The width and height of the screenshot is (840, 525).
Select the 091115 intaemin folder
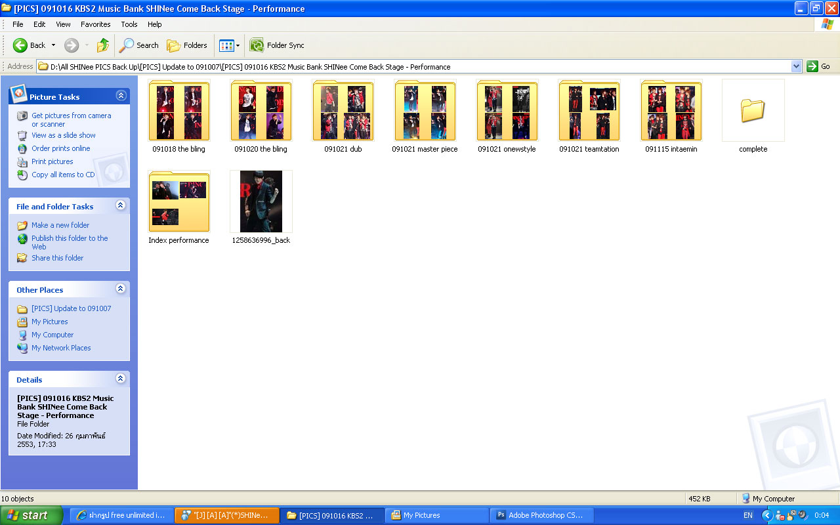[671, 117]
